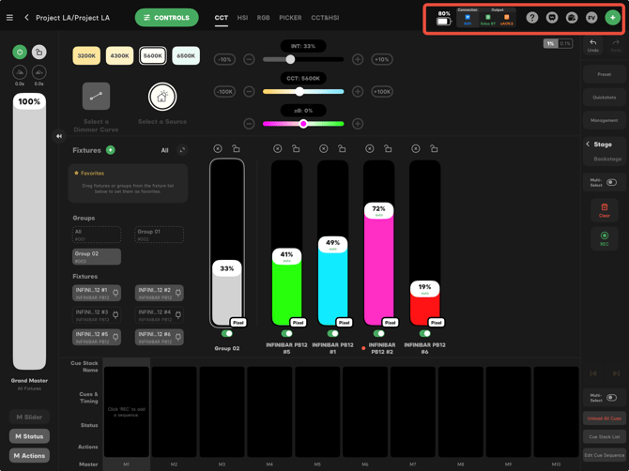Open the Preset panel

pyautogui.click(x=605, y=74)
